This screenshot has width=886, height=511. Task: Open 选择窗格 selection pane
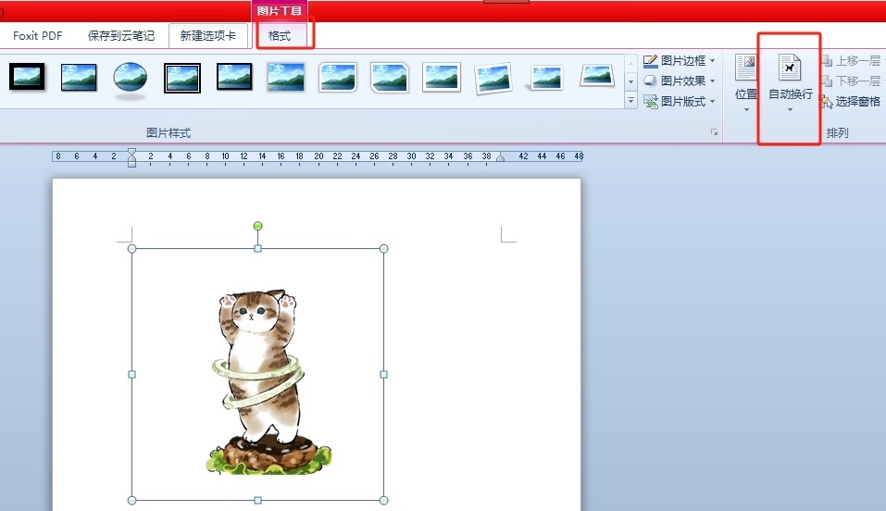click(x=852, y=102)
